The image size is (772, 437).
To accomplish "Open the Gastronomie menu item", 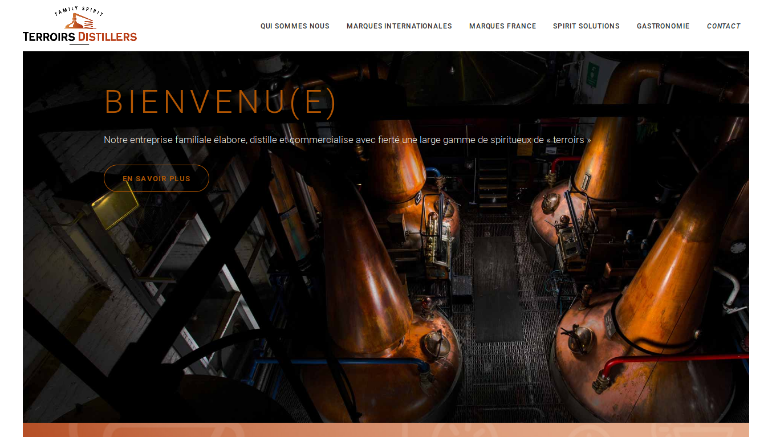I will (663, 26).
